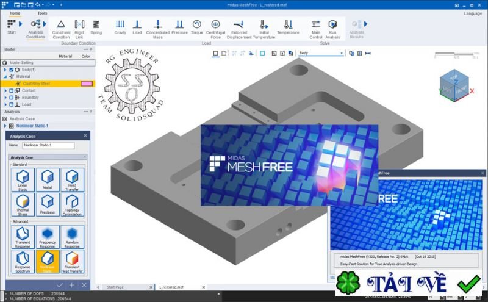Click Run Analysis

click(332, 29)
